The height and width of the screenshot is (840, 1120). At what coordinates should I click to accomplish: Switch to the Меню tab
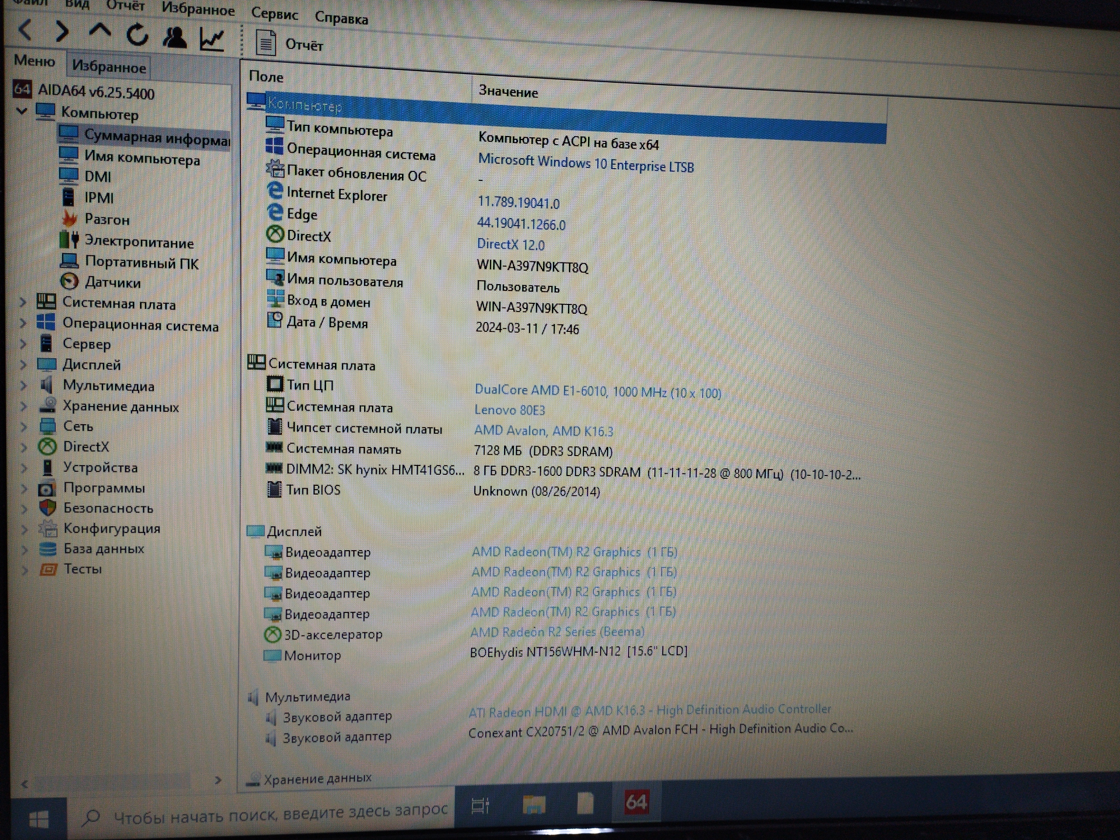[34, 61]
